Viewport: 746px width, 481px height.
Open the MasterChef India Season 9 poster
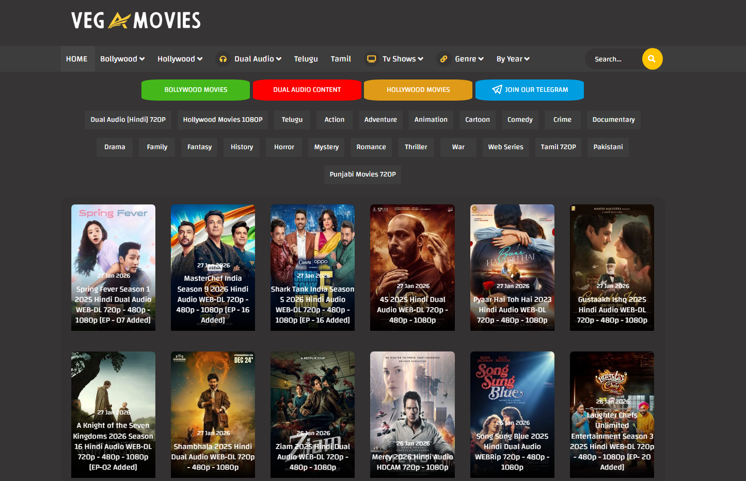(213, 267)
